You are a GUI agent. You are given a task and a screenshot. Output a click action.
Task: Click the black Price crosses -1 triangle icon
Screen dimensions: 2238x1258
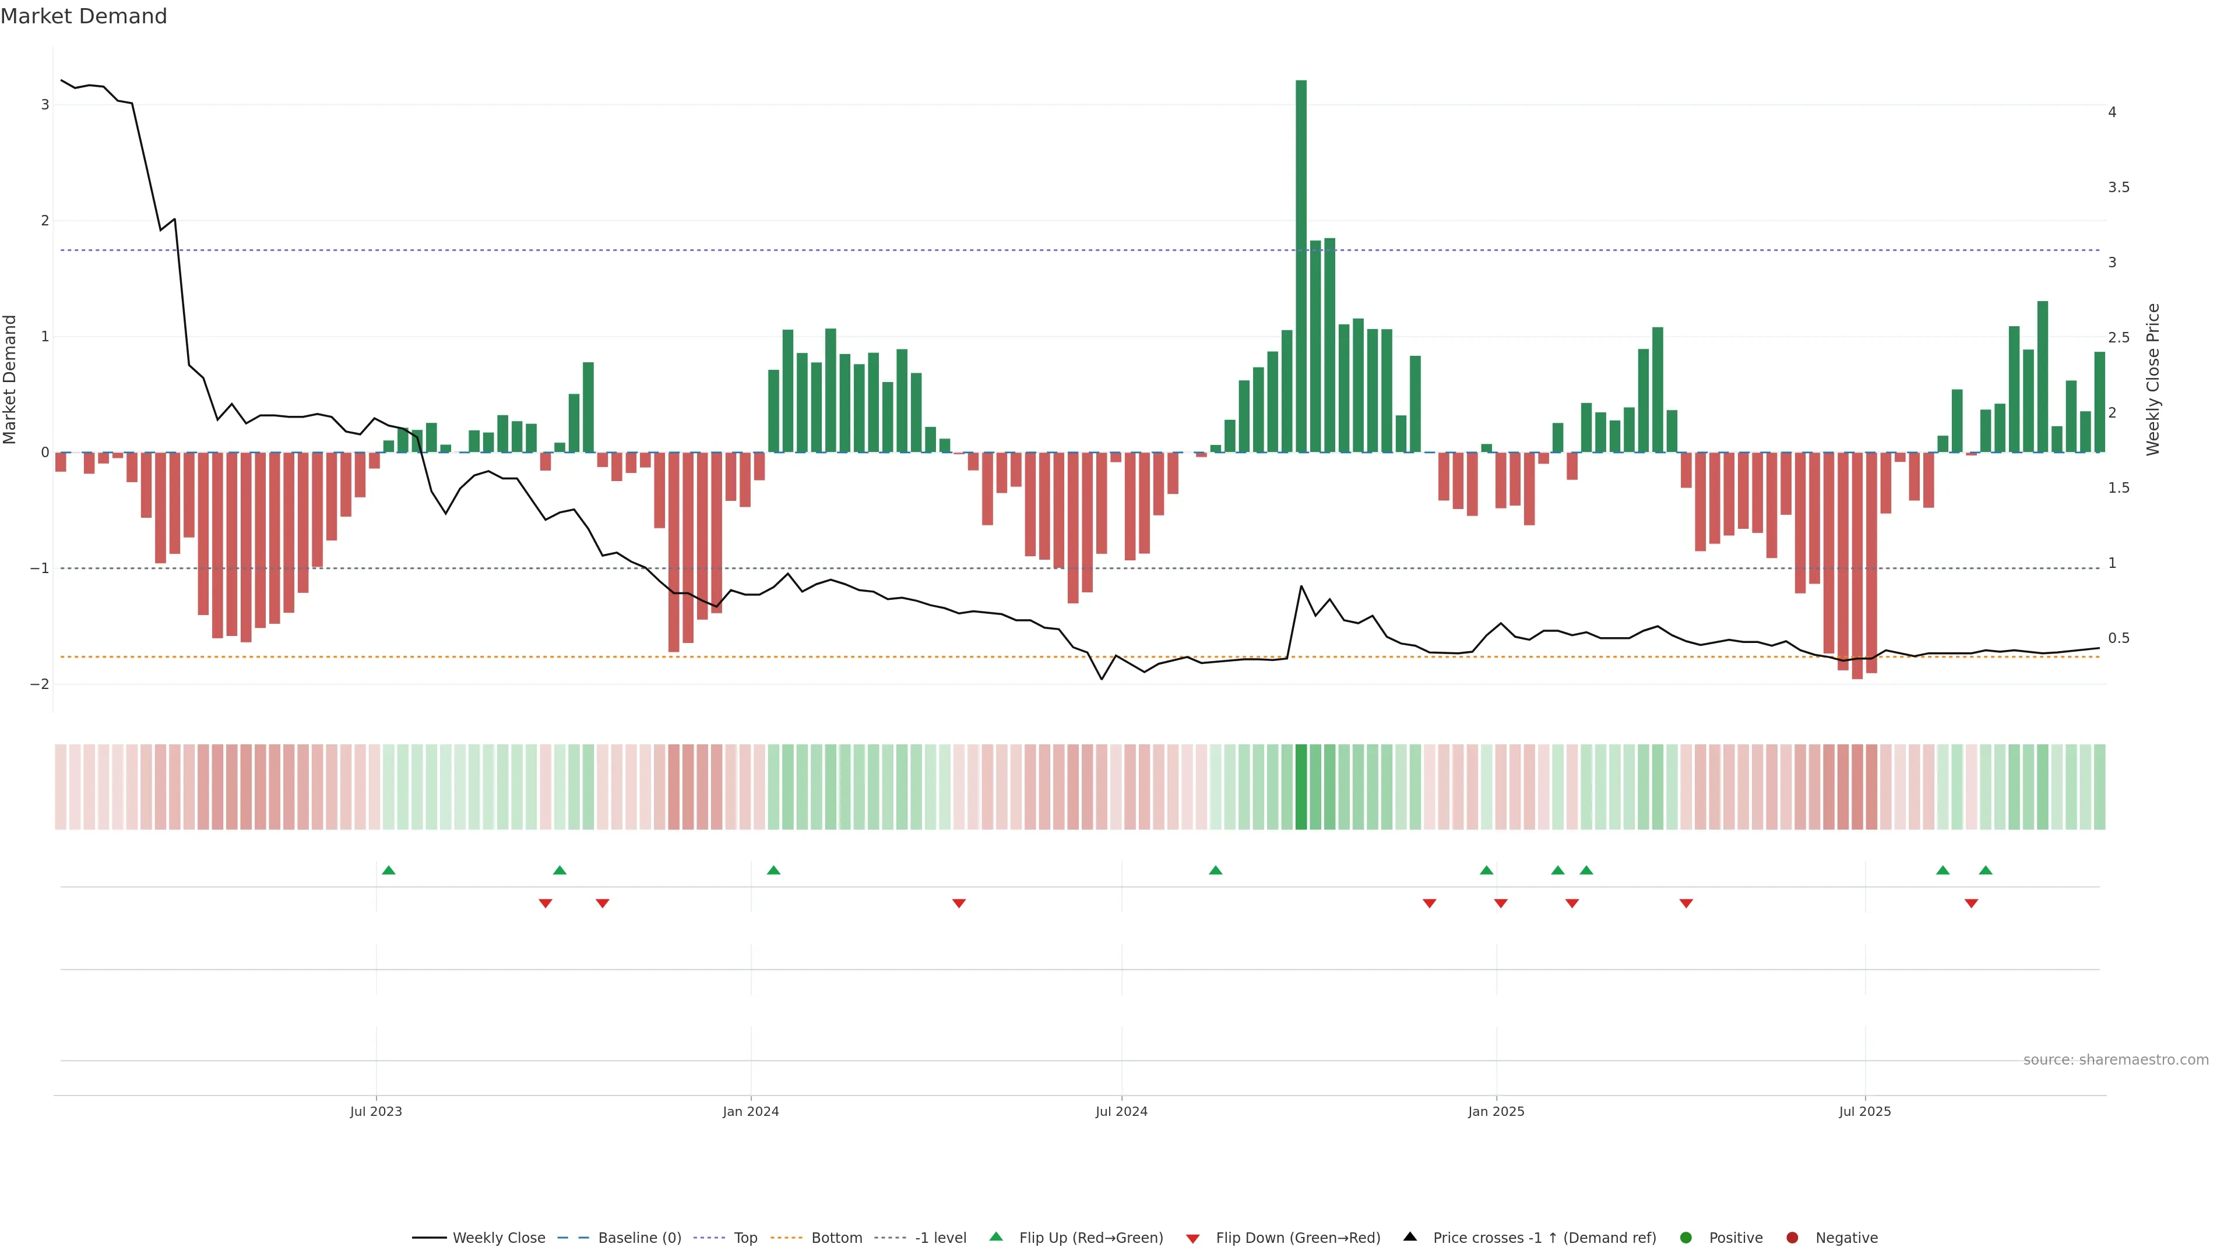(1410, 1236)
